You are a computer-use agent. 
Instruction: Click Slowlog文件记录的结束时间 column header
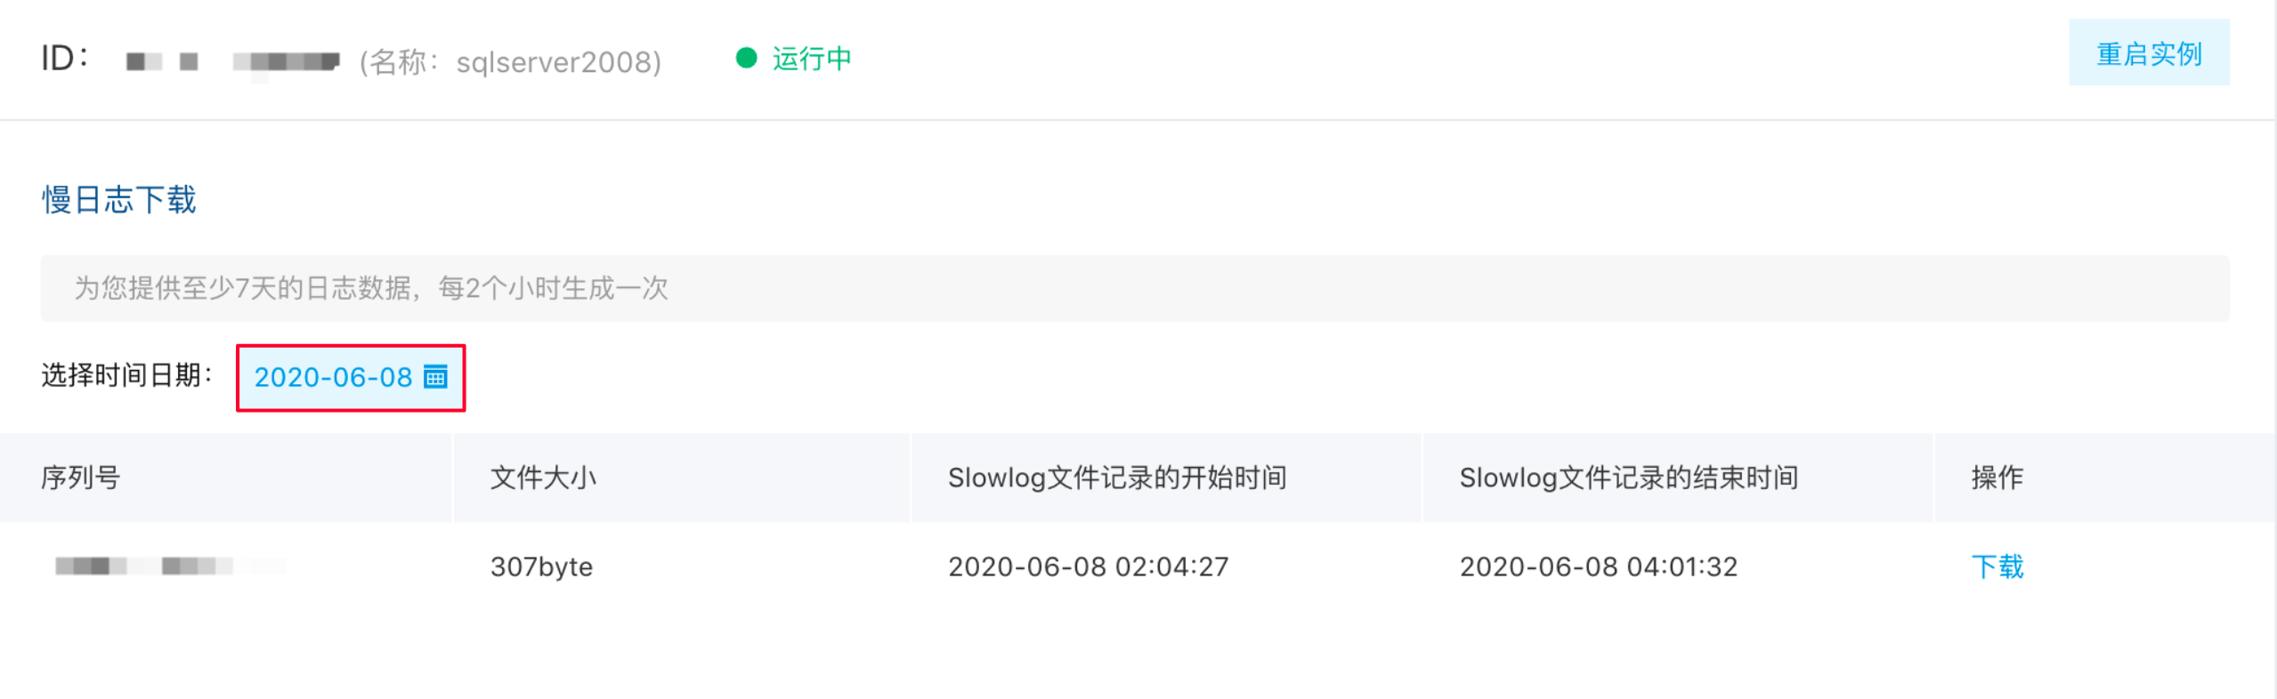[1628, 478]
